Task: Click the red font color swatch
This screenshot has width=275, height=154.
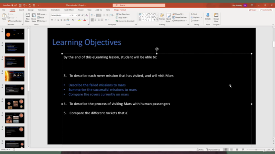Action: 85,20
